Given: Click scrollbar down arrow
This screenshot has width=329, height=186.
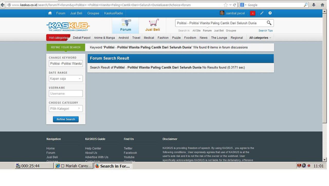Looking at the screenshot, I should (324, 160).
